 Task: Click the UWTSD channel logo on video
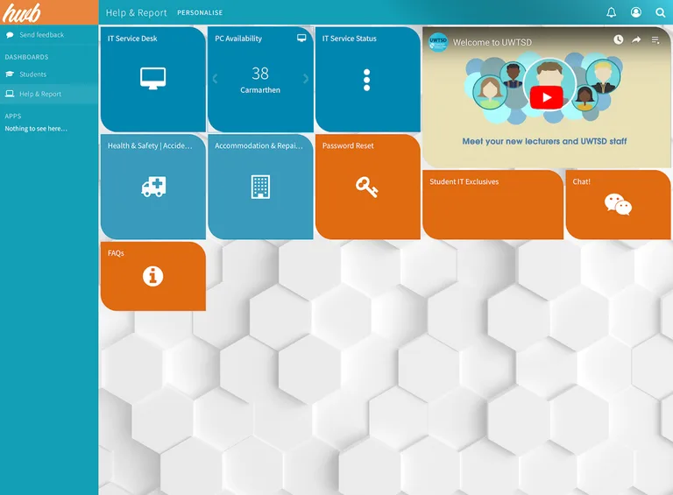click(438, 42)
